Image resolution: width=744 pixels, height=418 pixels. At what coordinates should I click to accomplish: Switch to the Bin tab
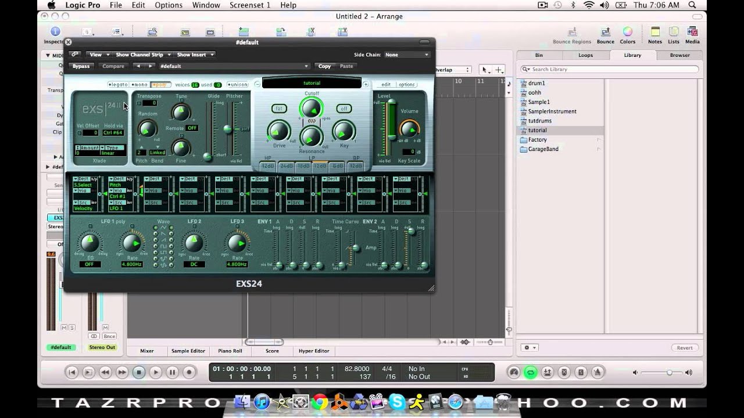[539, 55]
